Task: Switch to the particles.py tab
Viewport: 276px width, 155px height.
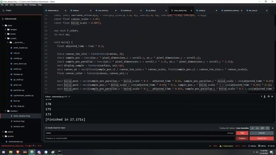Action: pyautogui.click(x=131, y=10)
